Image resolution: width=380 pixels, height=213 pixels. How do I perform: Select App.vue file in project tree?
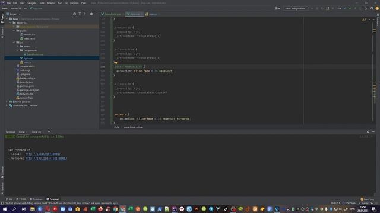28,59
